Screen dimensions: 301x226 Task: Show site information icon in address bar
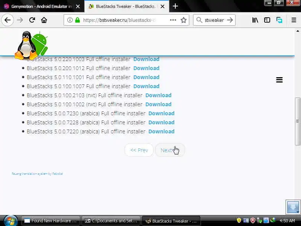point(70,20)
